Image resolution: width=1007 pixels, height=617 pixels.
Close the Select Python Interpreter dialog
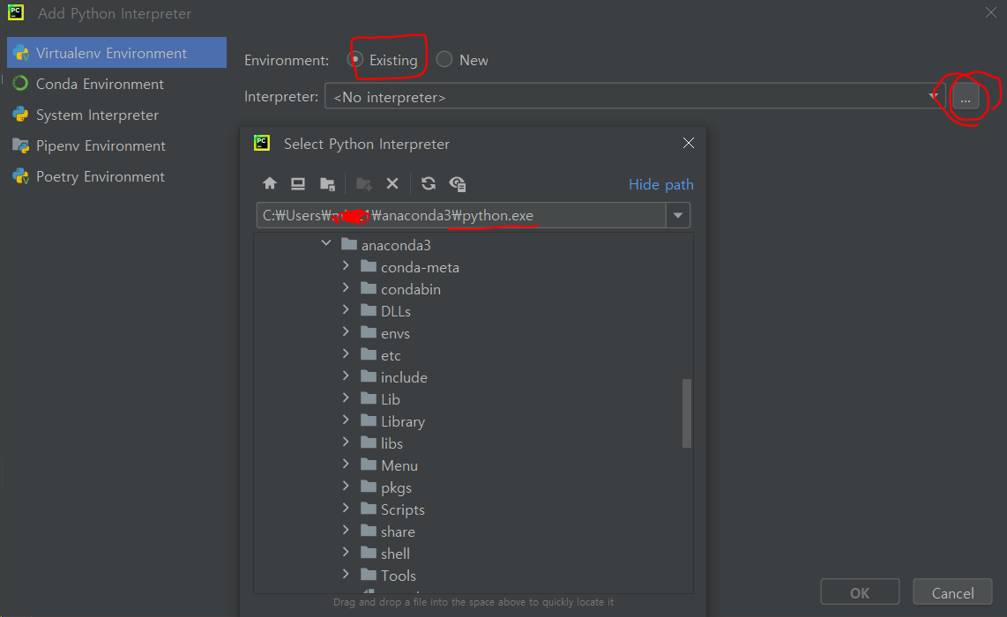[x=689, y=143]
